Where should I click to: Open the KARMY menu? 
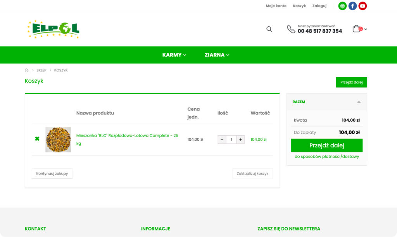(x=174, y=55)
